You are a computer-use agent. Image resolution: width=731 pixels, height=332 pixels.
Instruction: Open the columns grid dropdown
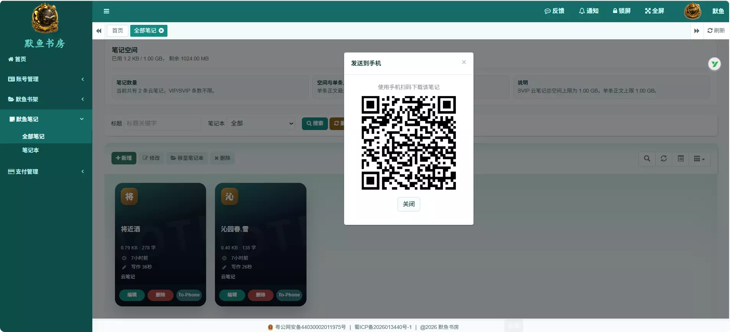[700, 159]
